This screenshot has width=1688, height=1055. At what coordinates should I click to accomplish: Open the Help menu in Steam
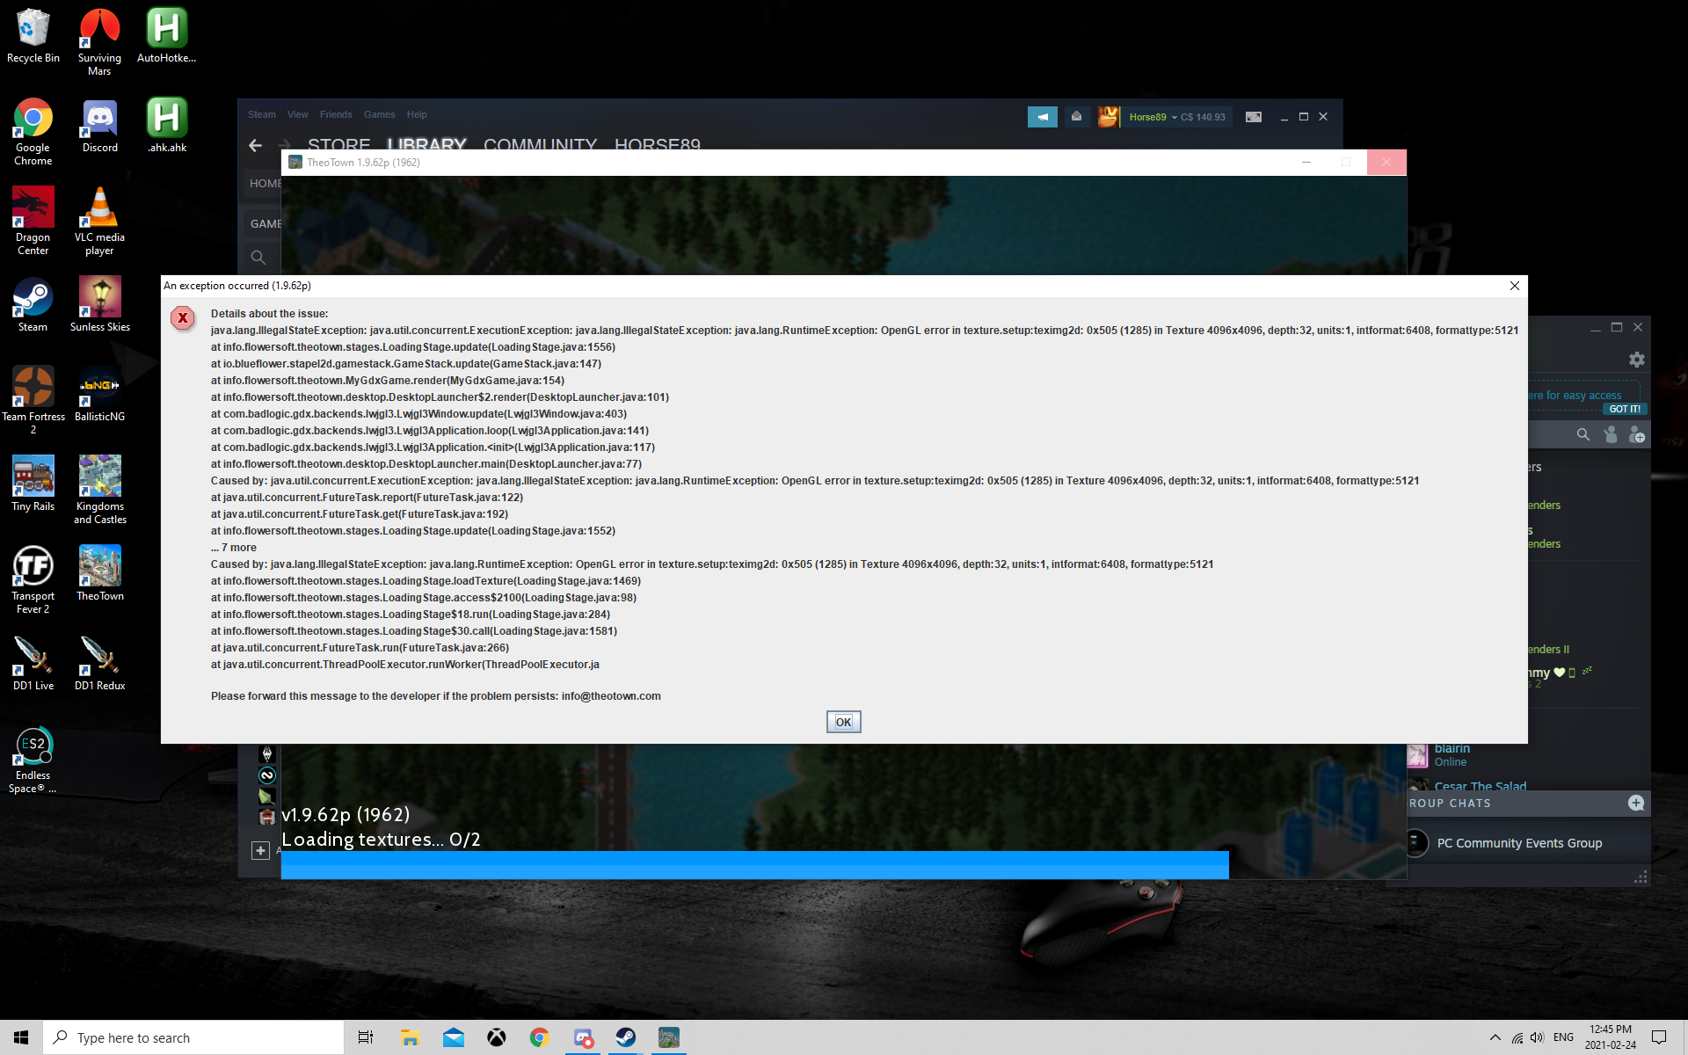tap(417, 114)
